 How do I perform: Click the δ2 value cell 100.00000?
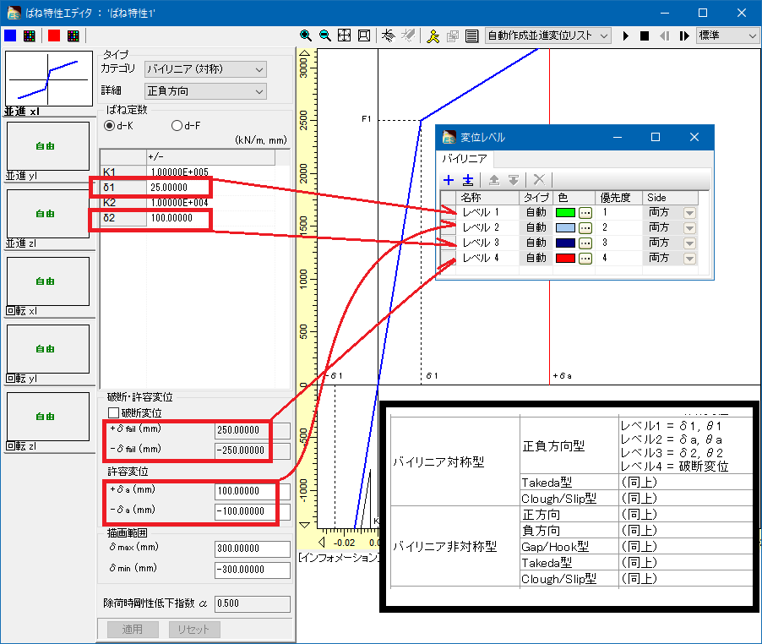point(210,218)
